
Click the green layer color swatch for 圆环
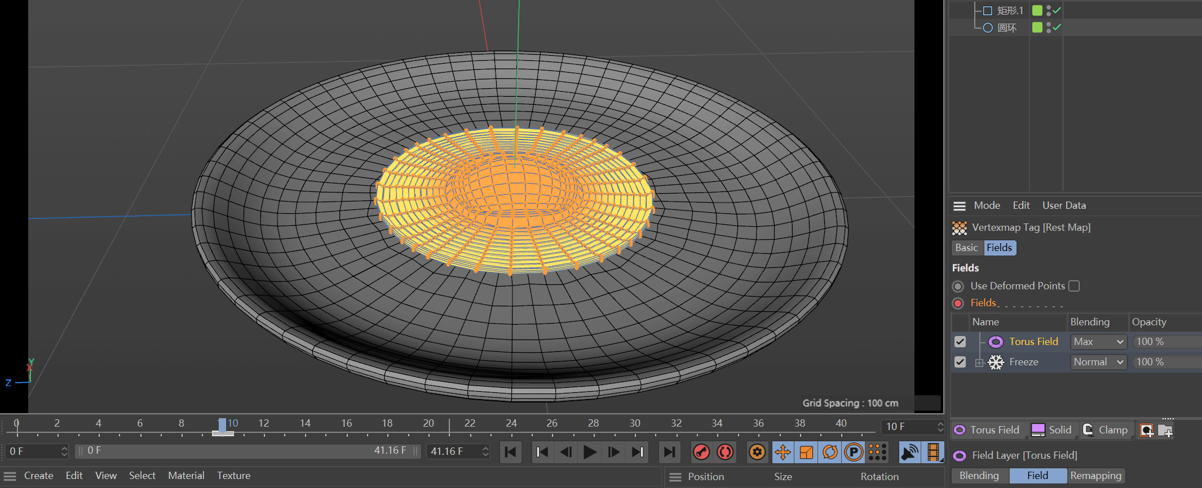pos(1037,28)
